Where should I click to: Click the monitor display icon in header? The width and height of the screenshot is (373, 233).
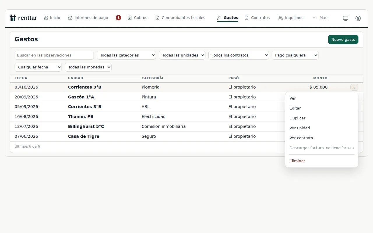[346, 18]
